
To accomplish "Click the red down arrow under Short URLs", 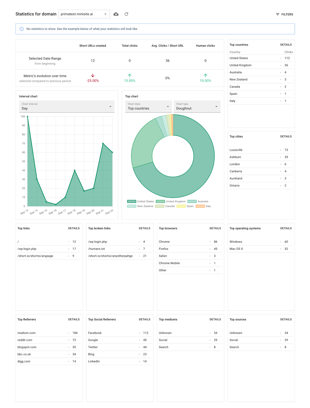I will [x=93, y=75].
